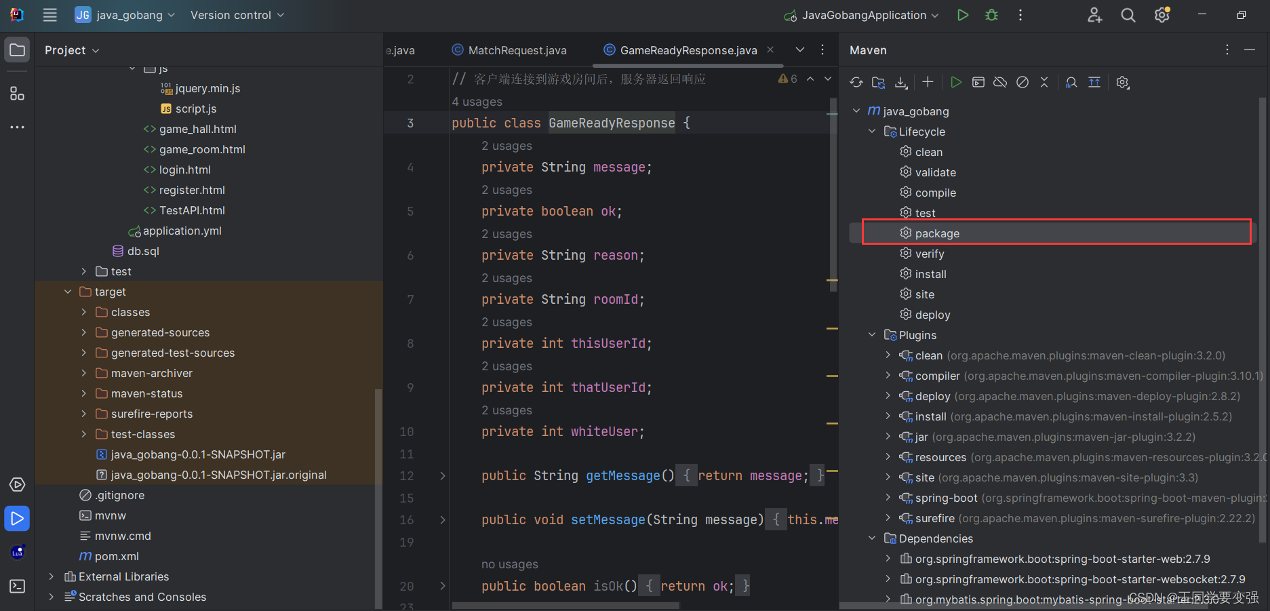Show hidden editor tabs dropdown

point(800,50)
